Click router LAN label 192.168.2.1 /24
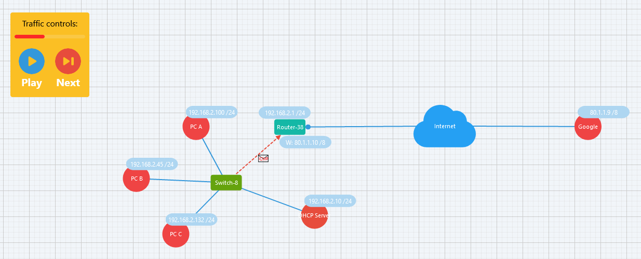Image resolution: width=641 pixels, height=259 pixels. click(285, 113)
